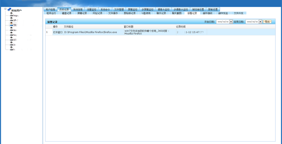Click the 开始日期 date input field

coord(223,22)
